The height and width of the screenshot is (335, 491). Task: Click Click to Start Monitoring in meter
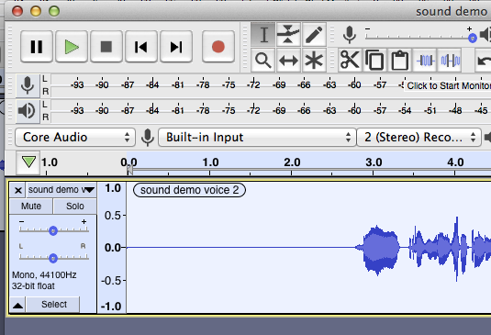click(x=449, y=85)
